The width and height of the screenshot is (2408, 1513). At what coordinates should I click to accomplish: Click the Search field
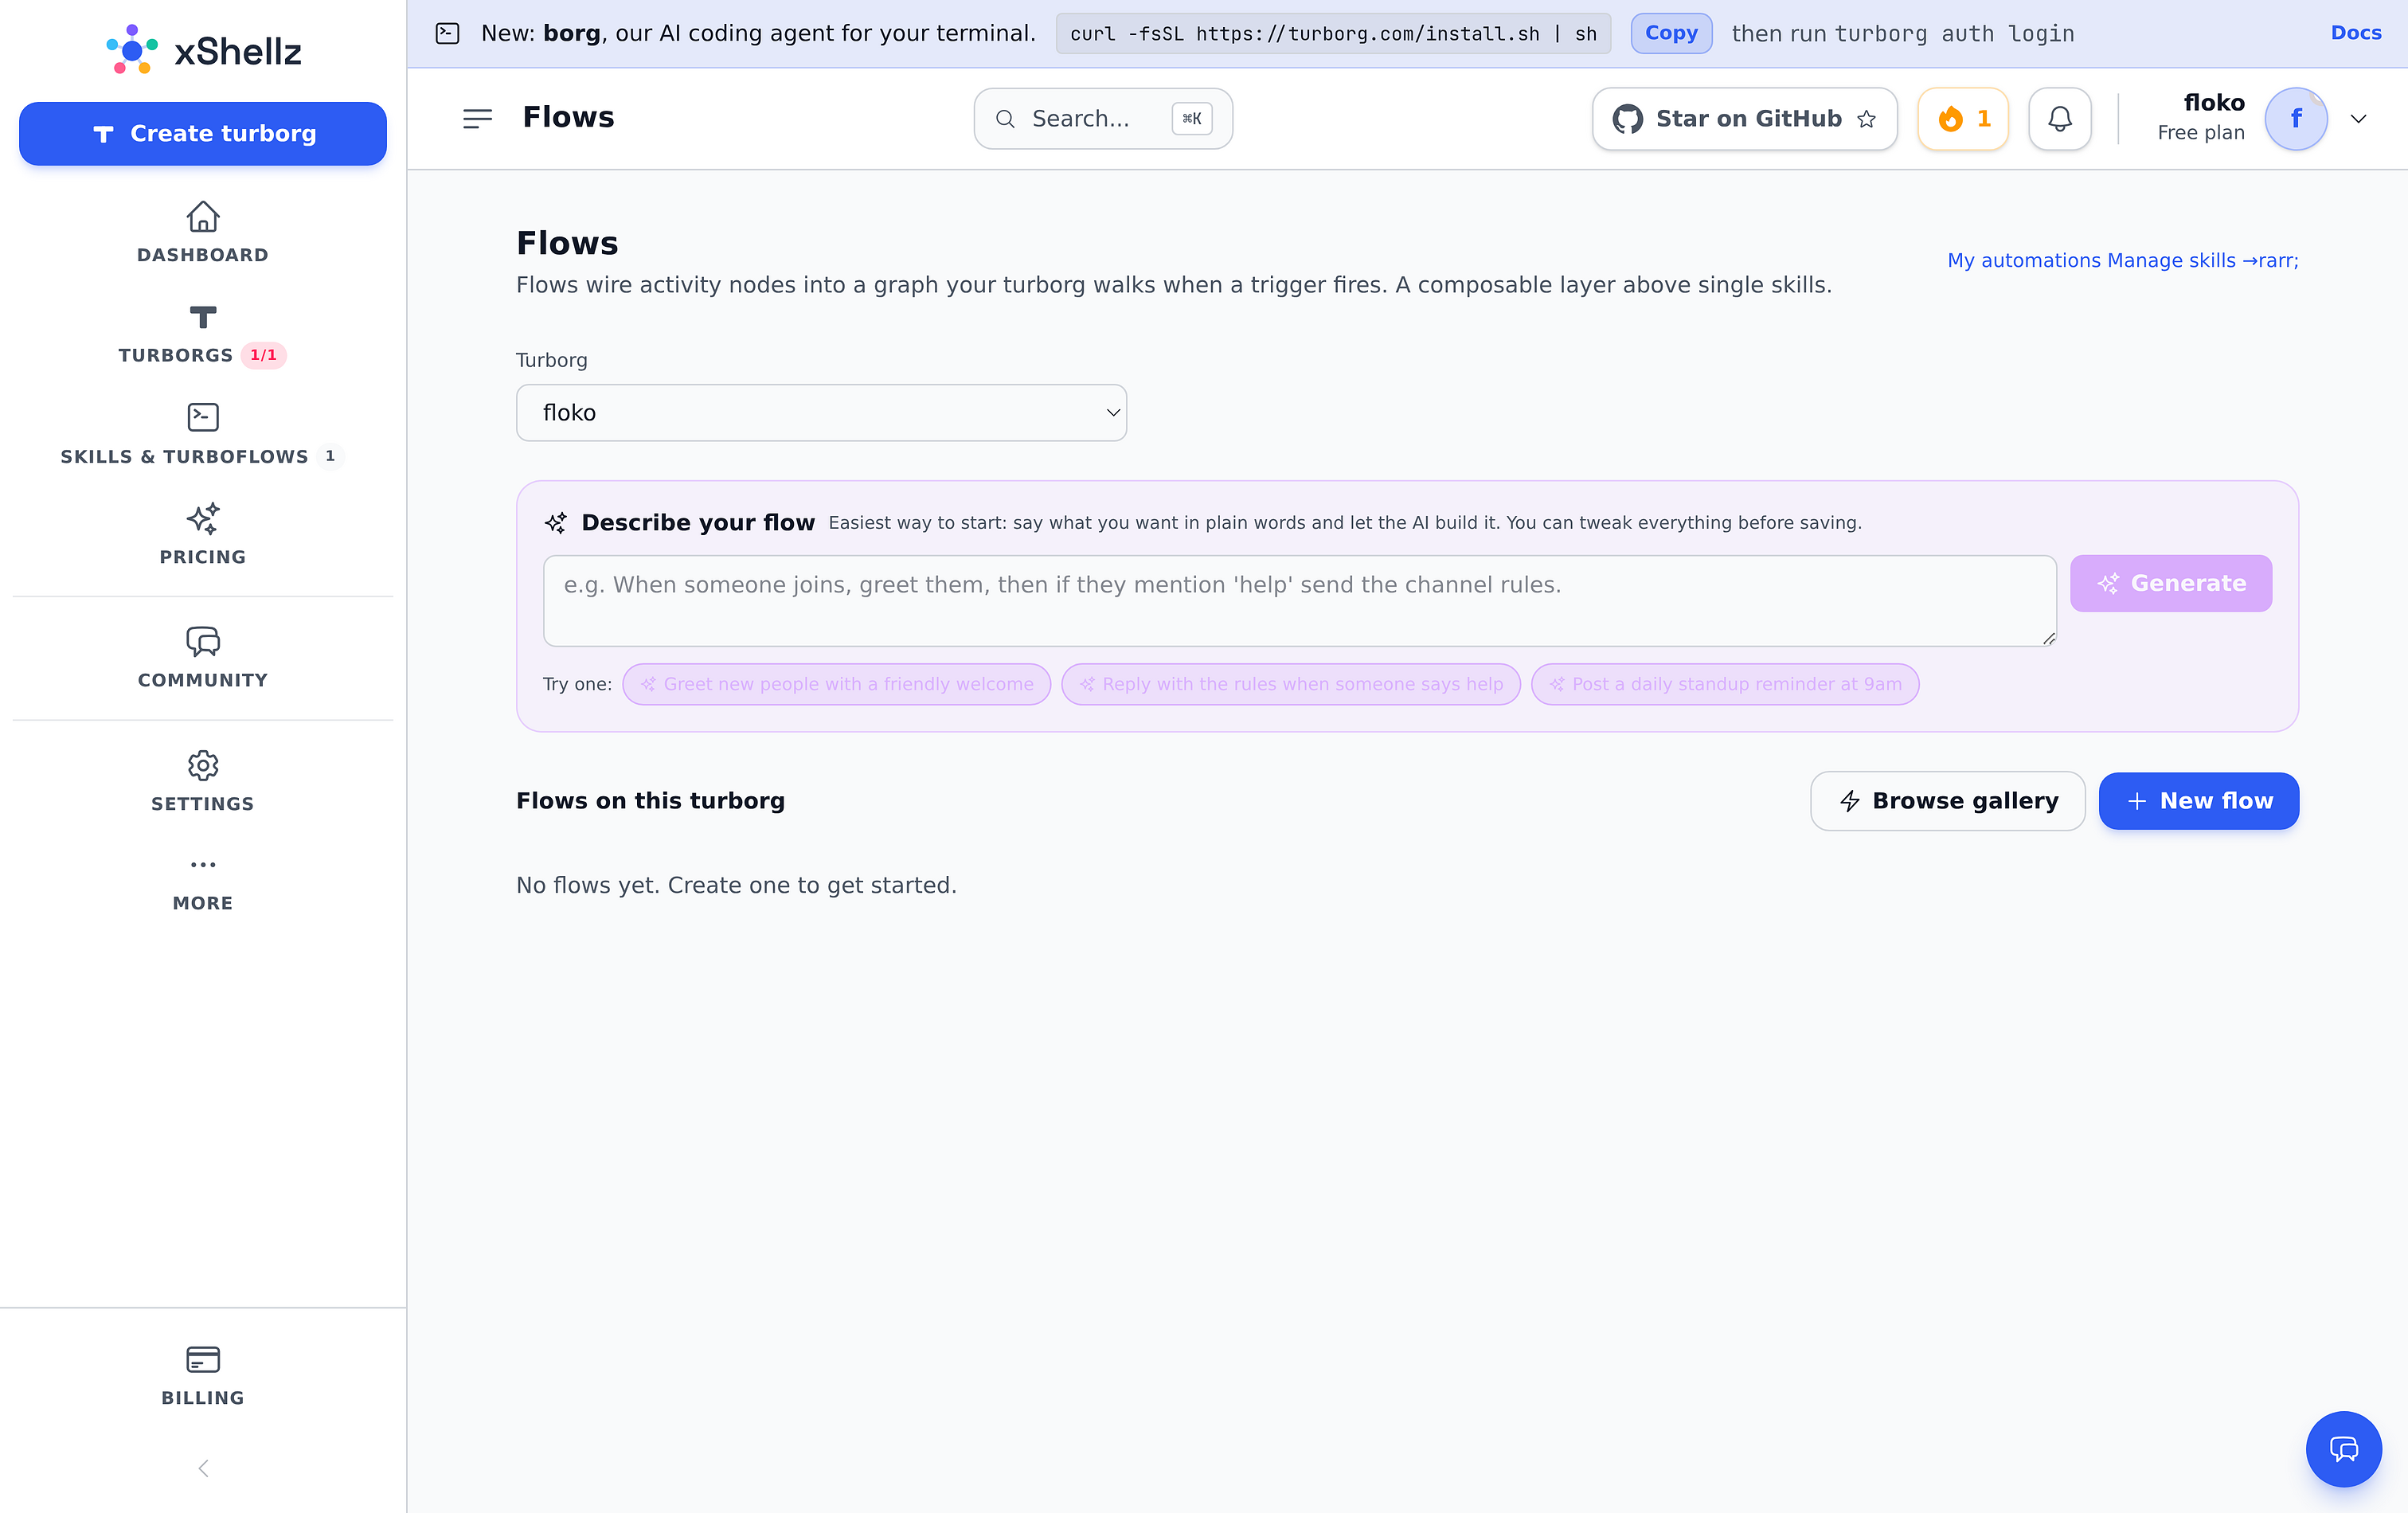click(x=1103, y=119)
